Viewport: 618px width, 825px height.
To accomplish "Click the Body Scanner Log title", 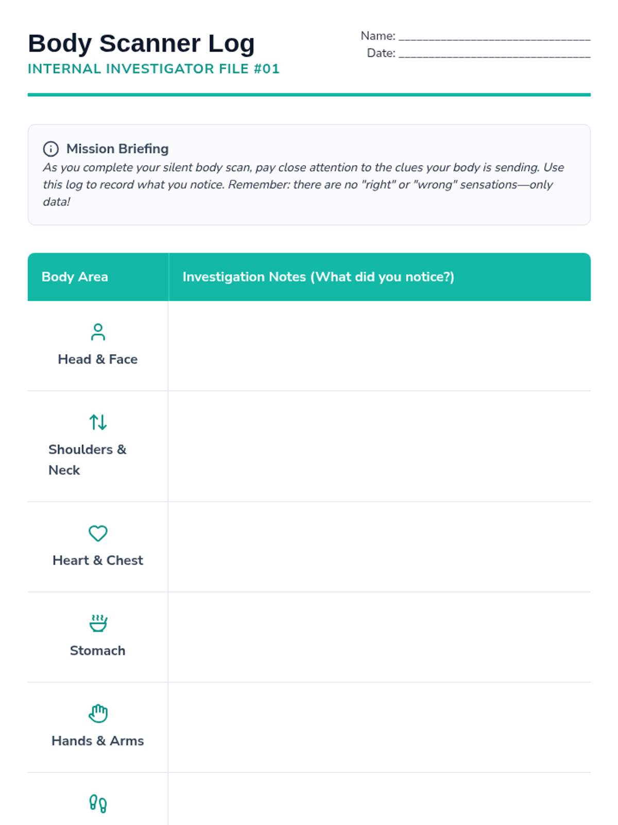I will pos(141,43).
